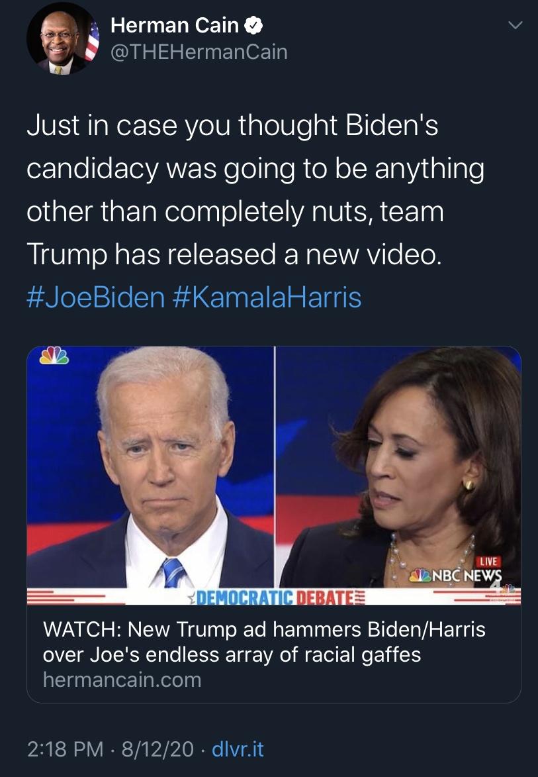Viewport: 538px width, 777px height.
Task: Click the Herman Cain display name
Action: 175,26
